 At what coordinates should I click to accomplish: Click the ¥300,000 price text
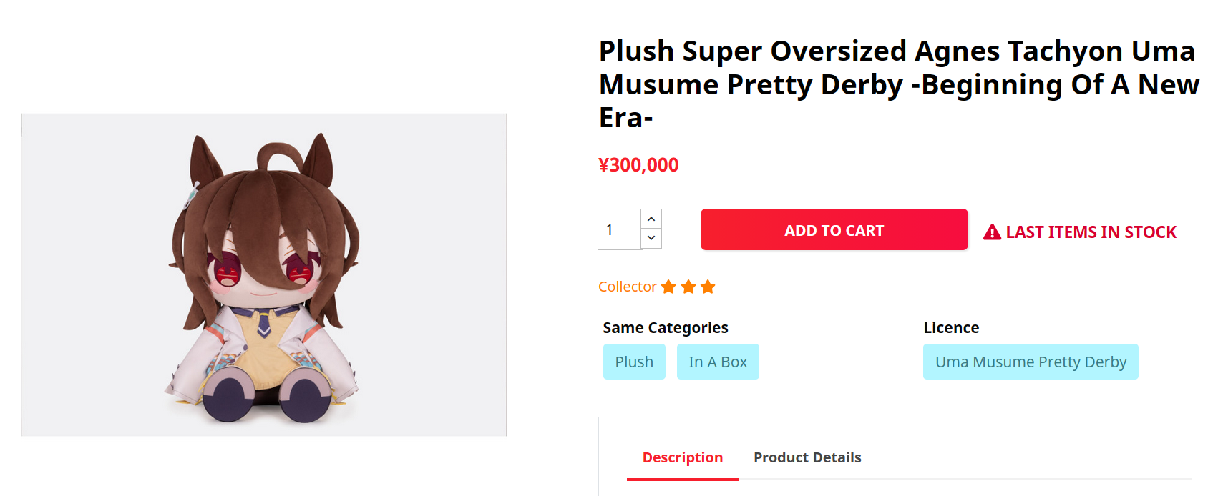click(x=638, y=165)
